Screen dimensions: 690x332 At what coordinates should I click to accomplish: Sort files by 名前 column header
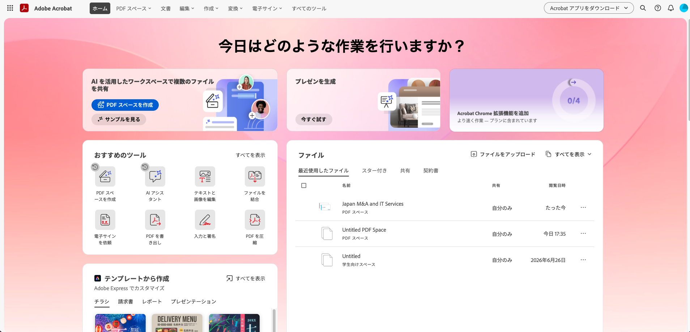pyautogui.click(x=346, y=185)
